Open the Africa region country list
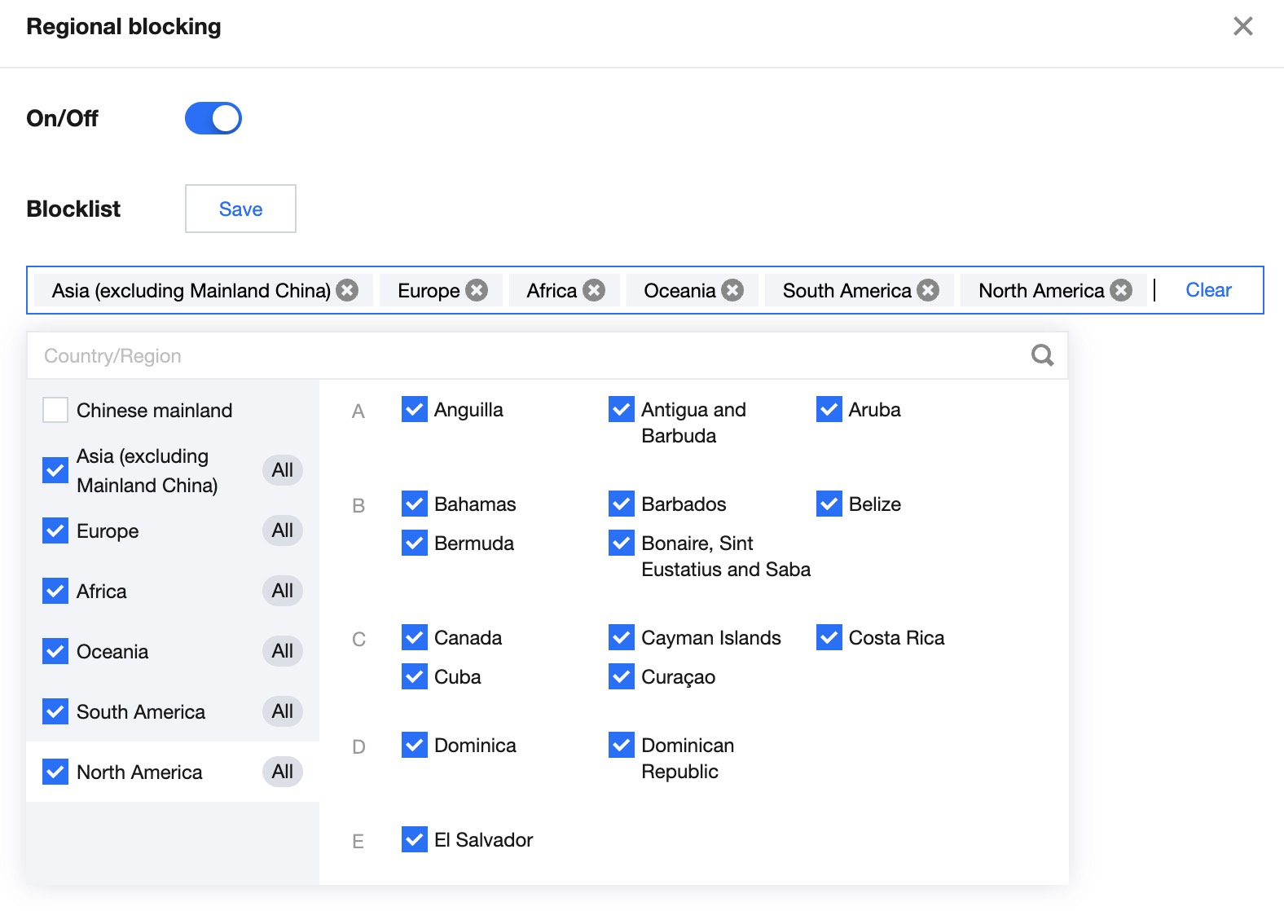This screenshot has height=911, width=1284. [x=102, y=592]
